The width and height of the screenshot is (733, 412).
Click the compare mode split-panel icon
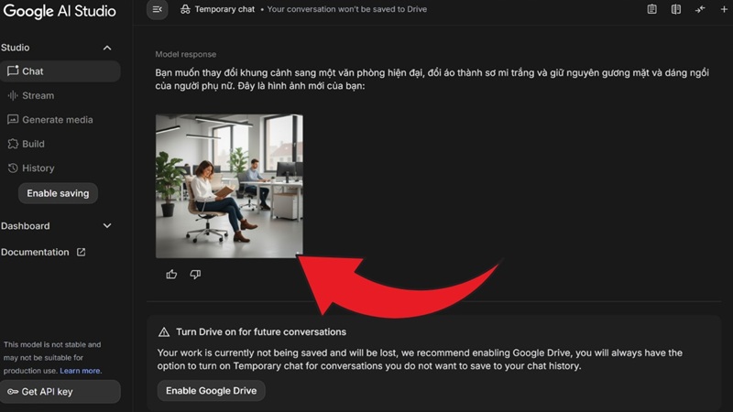click(x=676, y=9)
